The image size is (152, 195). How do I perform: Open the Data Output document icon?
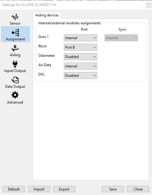[x=15, y=80]
